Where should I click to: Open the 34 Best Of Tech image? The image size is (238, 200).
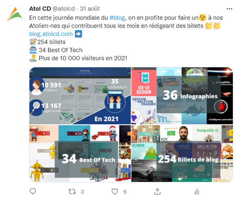coord(80,154)
